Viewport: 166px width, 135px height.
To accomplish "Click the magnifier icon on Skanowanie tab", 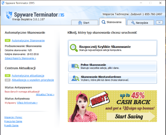I will click(x=104, y=22).
